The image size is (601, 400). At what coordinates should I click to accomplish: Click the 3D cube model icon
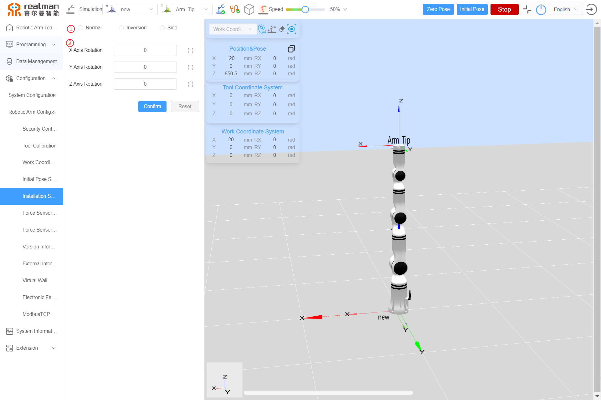tap(249, 9)
